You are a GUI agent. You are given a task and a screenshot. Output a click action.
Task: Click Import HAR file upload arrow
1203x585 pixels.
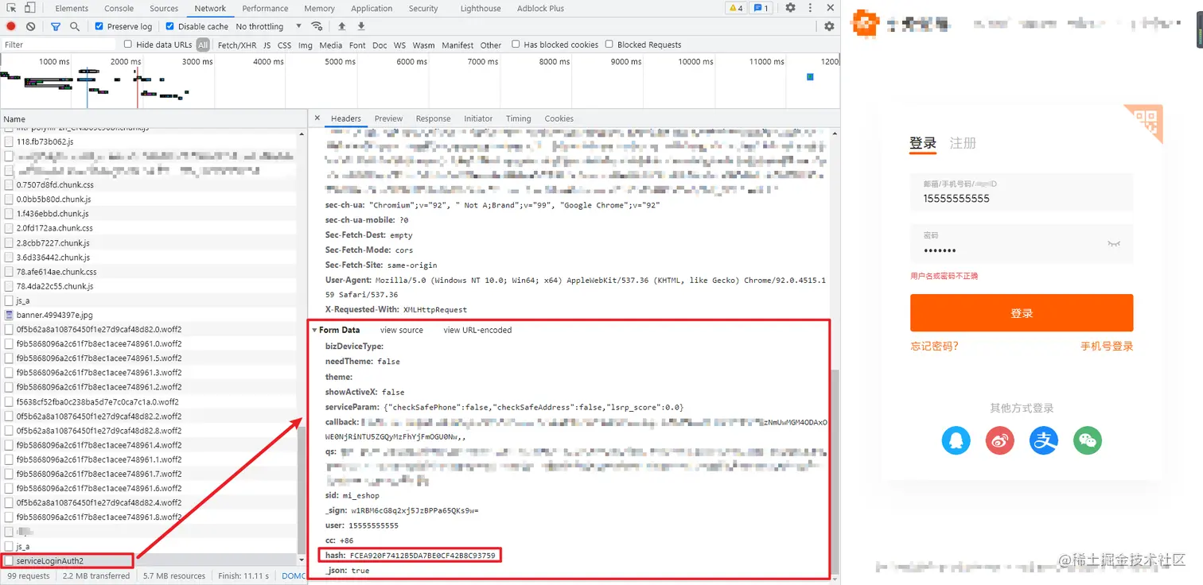click(342, 26)
